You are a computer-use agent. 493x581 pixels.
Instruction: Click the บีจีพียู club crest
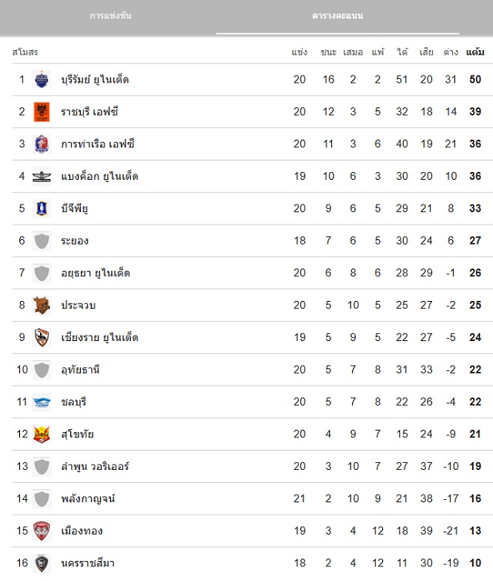42,208
